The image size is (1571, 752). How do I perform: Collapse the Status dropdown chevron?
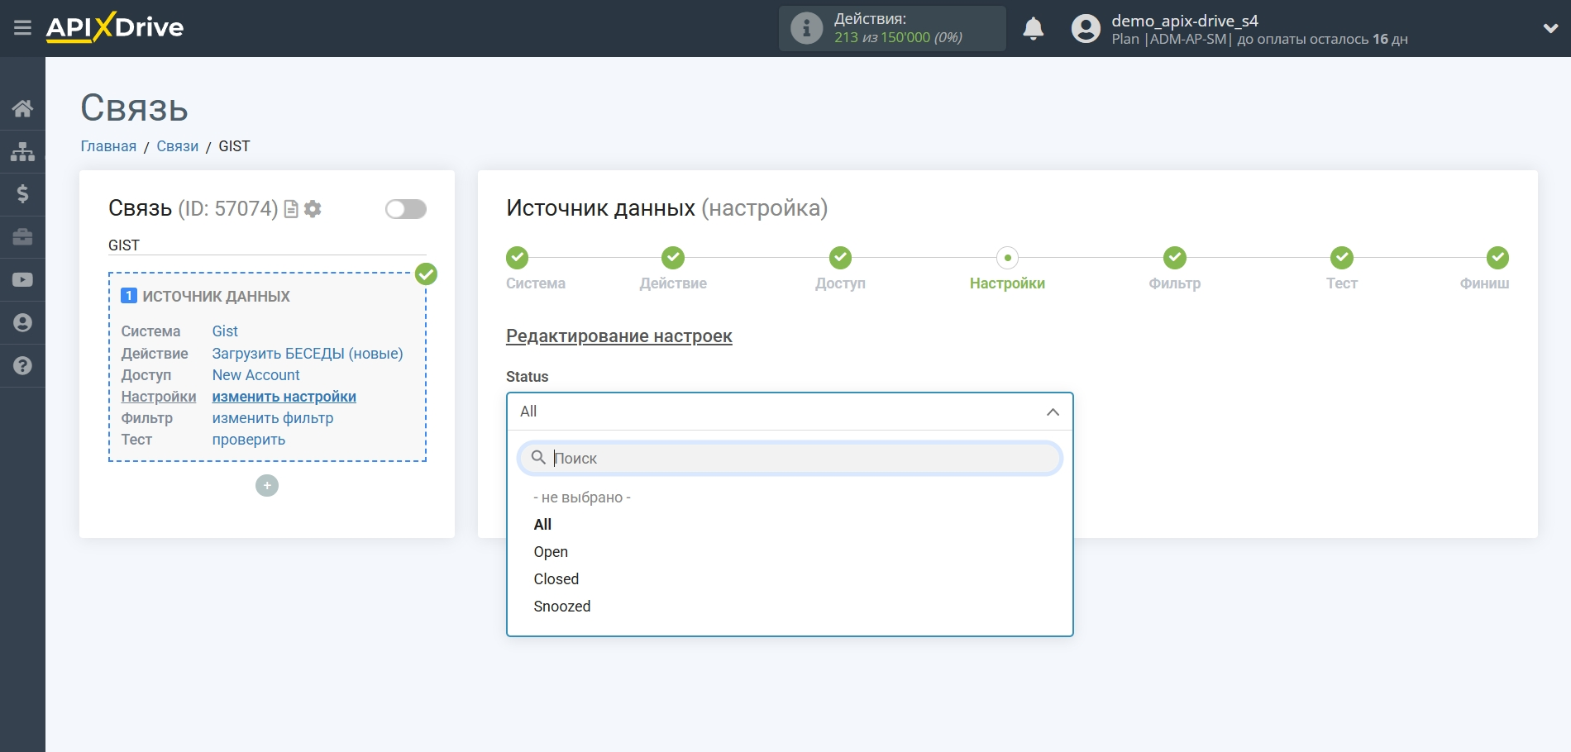tap(1051, 411)
